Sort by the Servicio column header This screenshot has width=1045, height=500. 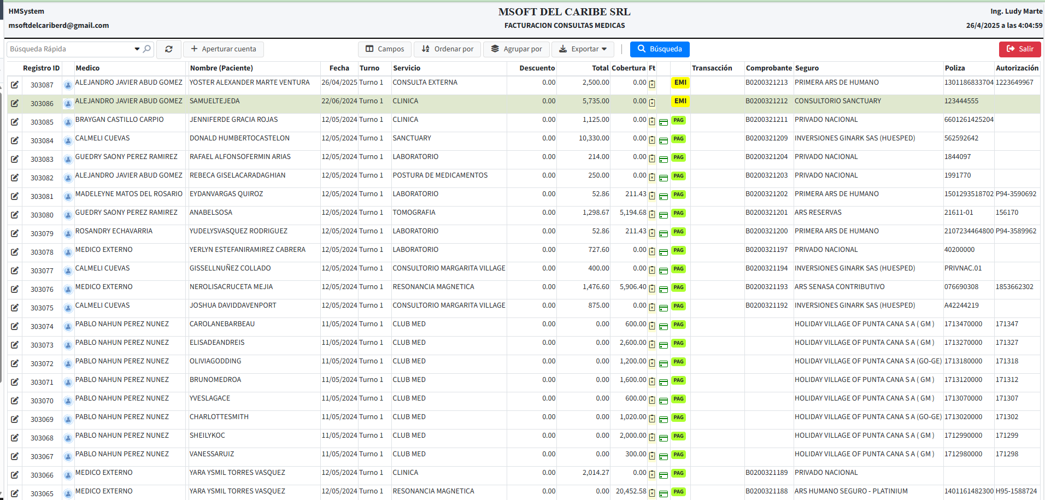407,68
